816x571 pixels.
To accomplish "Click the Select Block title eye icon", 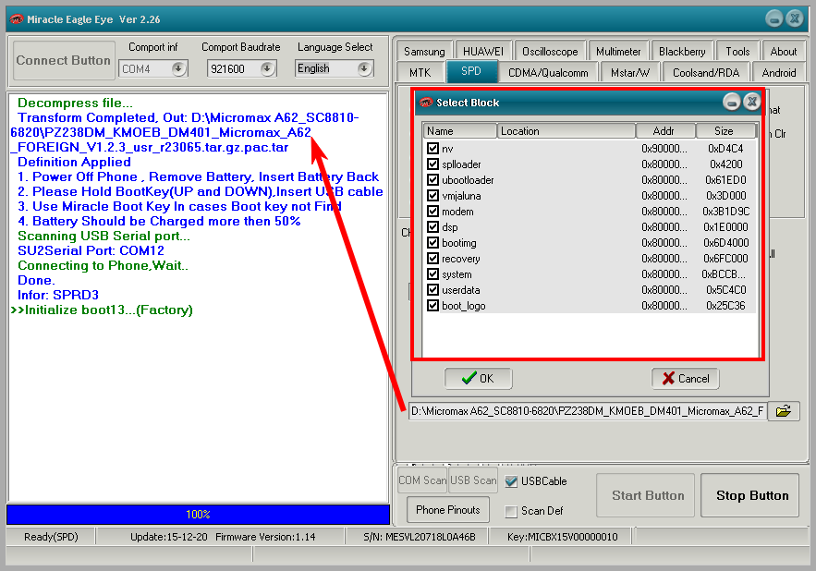I will coord(426,103).
